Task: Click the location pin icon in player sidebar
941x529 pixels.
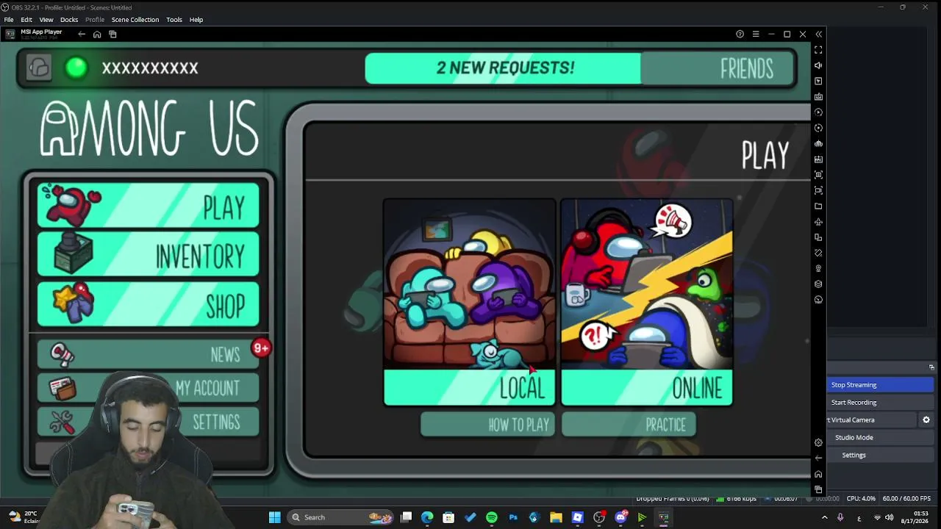Action: (818, 269)
